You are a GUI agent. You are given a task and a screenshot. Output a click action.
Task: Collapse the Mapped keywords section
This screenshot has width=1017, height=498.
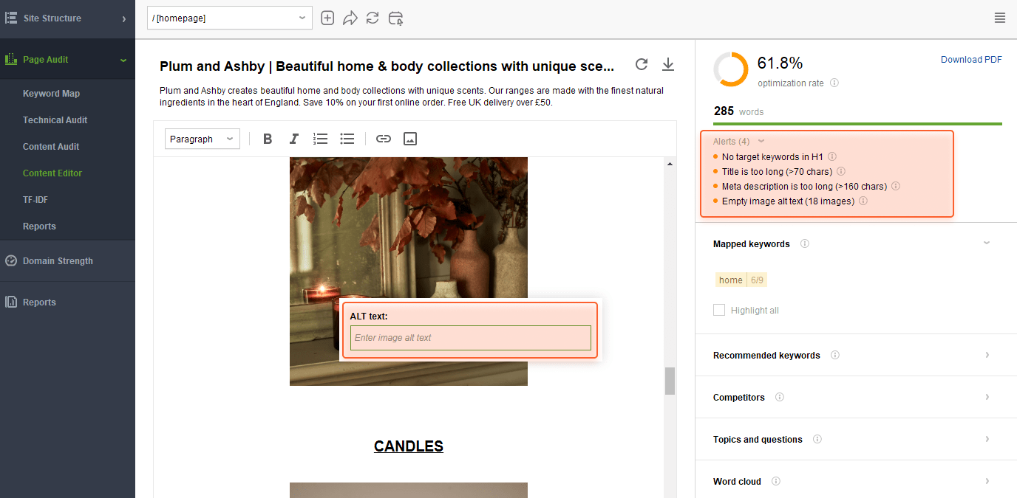[x=987, y=243]
